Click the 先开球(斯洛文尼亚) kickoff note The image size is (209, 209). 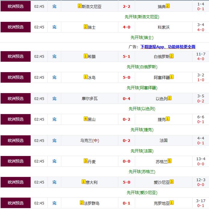142,17
